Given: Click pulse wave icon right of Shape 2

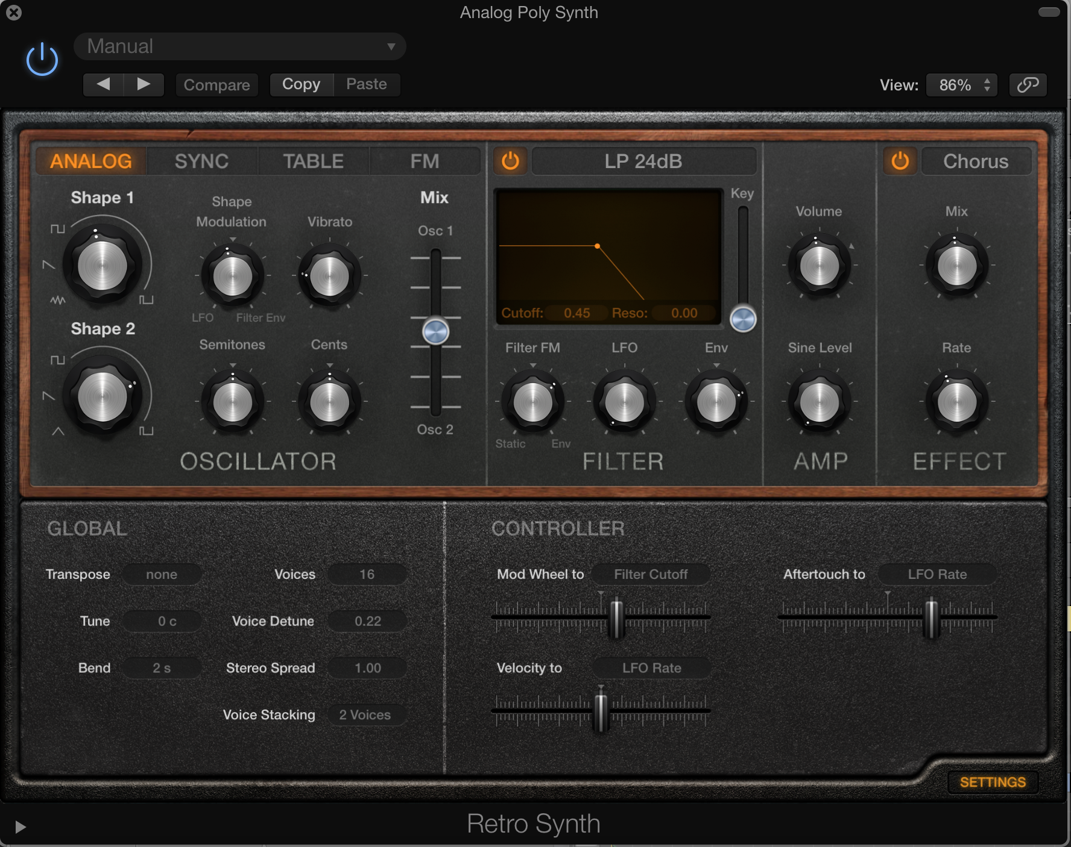Looking at the screenshot, I should tap(147, 431).
